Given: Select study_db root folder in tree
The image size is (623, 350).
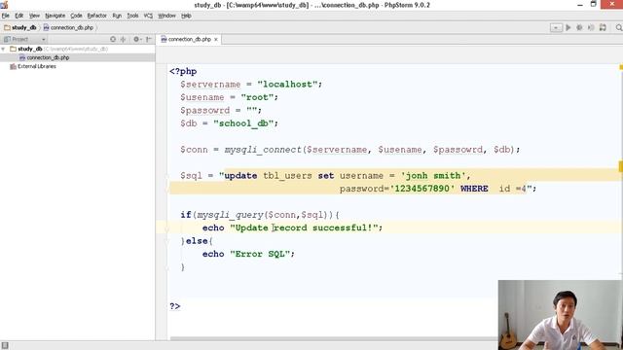Looking at the screenshot, I should pos(30,49).
